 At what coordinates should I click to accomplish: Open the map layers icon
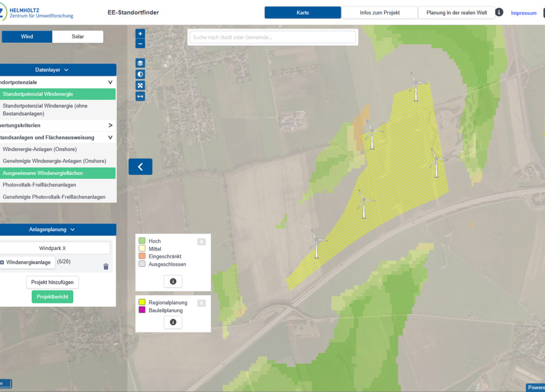click(x=140, y=63)
